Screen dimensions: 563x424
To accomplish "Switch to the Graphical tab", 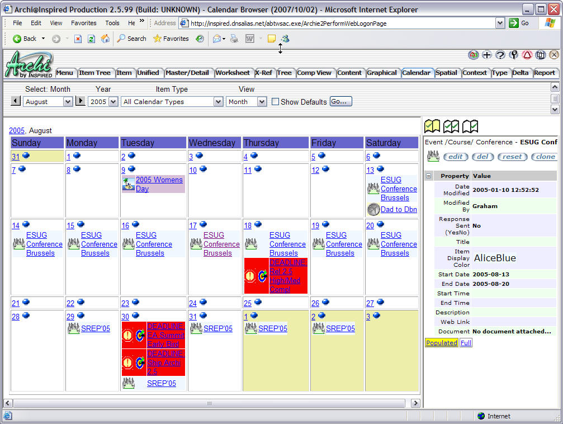I will (382, 73).
